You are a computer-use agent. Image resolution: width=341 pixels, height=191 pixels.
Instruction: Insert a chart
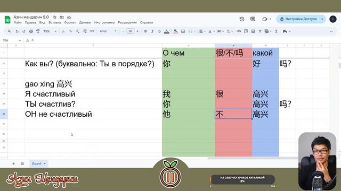point(253,31)
